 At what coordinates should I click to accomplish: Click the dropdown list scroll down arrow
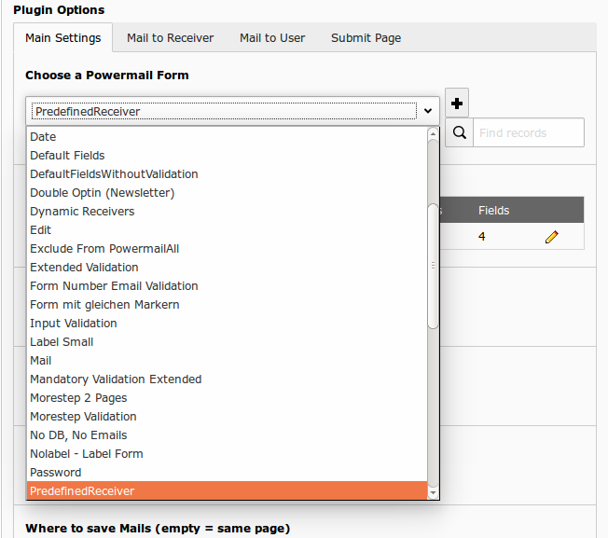433,491
